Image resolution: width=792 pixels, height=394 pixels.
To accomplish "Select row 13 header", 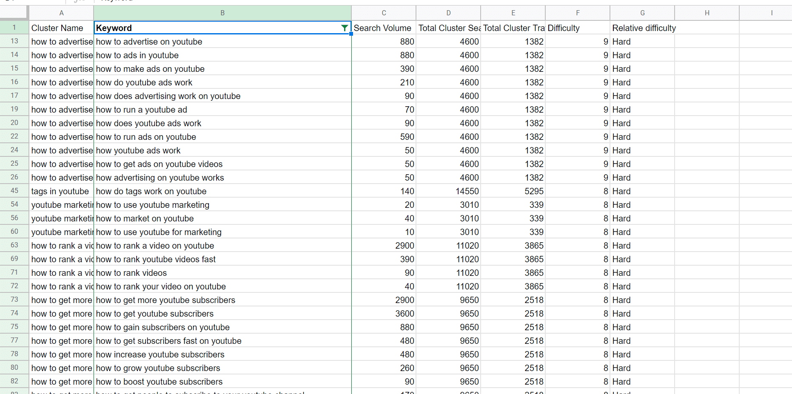I will tap(14, 41).
